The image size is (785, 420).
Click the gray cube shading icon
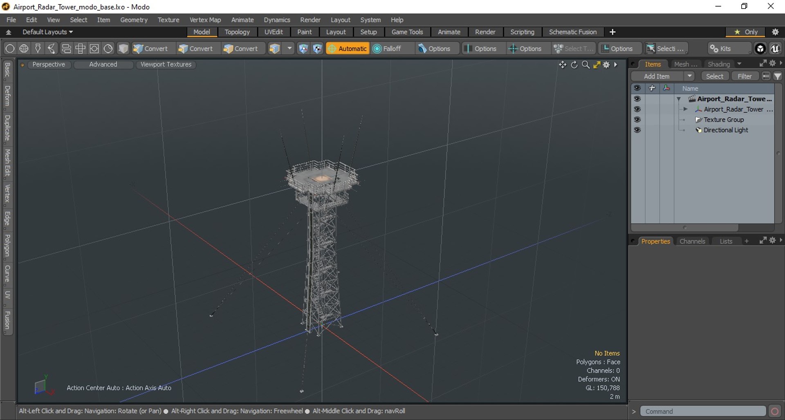(x=123, y=49)
